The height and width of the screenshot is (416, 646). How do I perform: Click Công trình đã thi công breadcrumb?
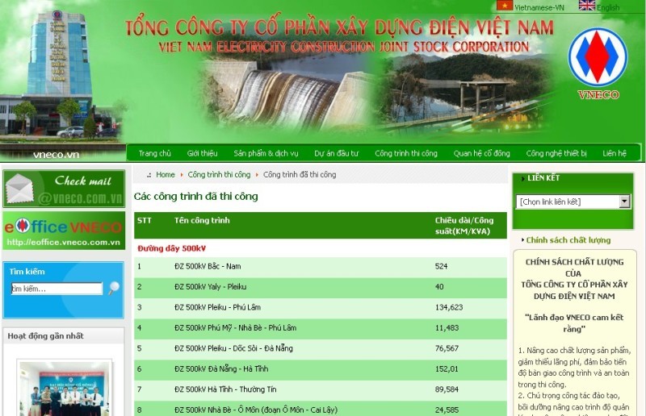click(x=300, y=174)
